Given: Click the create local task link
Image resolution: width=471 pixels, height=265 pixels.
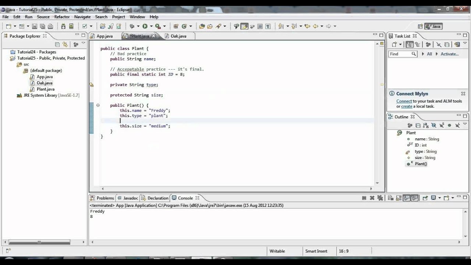Looking at the screenshot, I should (407, 106).
